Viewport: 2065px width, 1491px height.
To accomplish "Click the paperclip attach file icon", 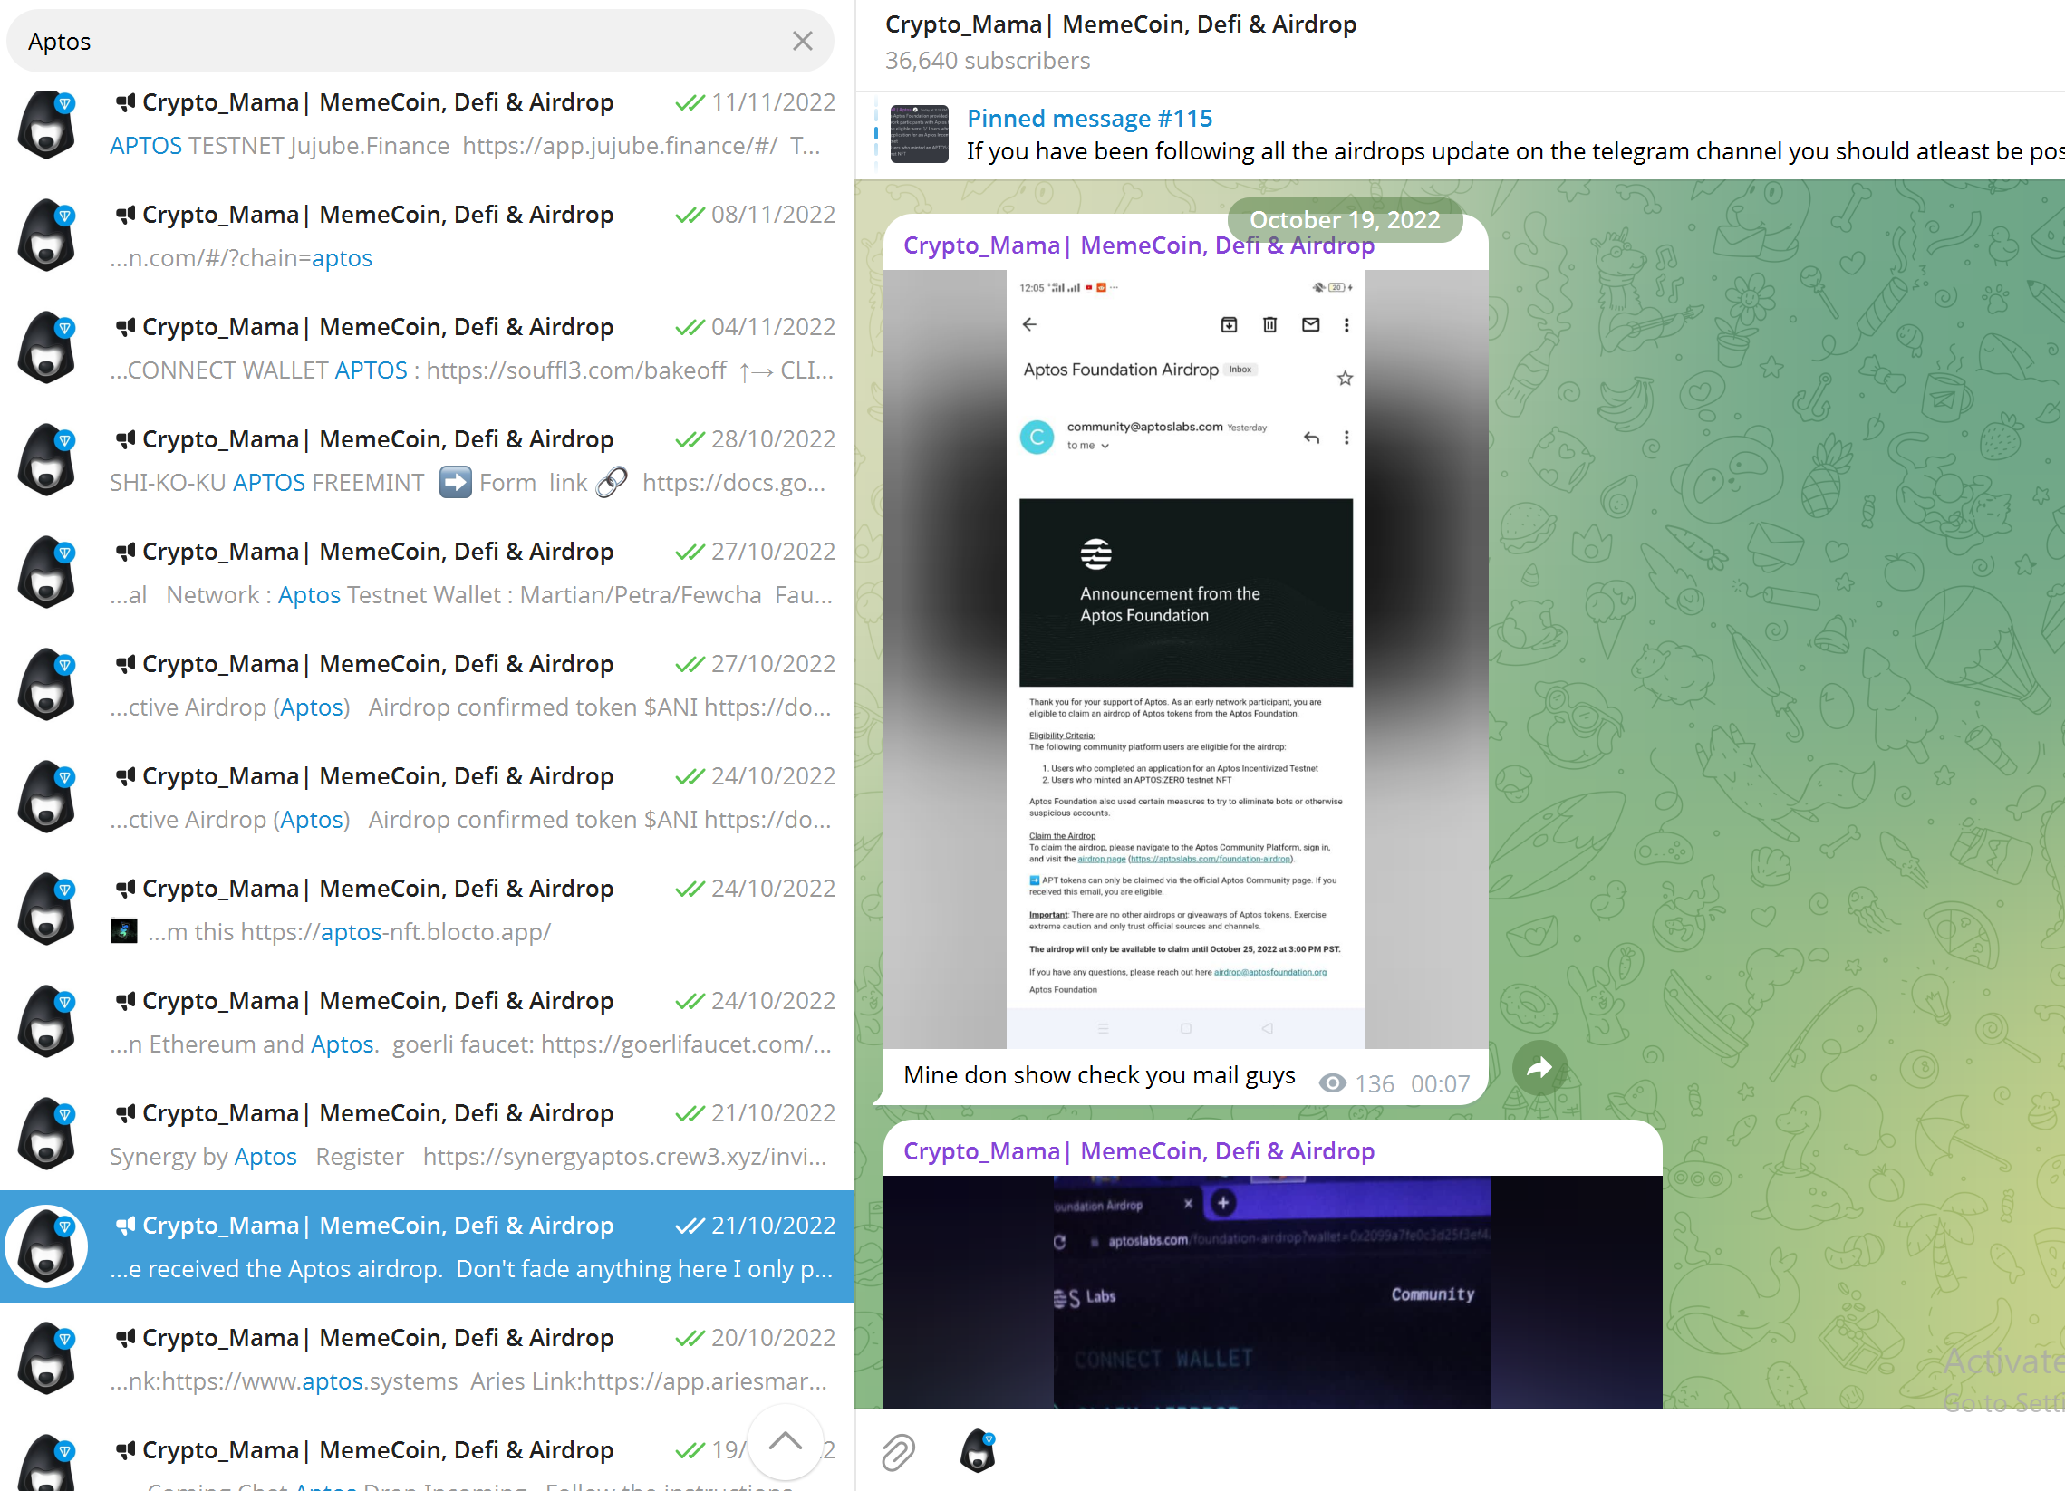I will tap(898, 1451).
